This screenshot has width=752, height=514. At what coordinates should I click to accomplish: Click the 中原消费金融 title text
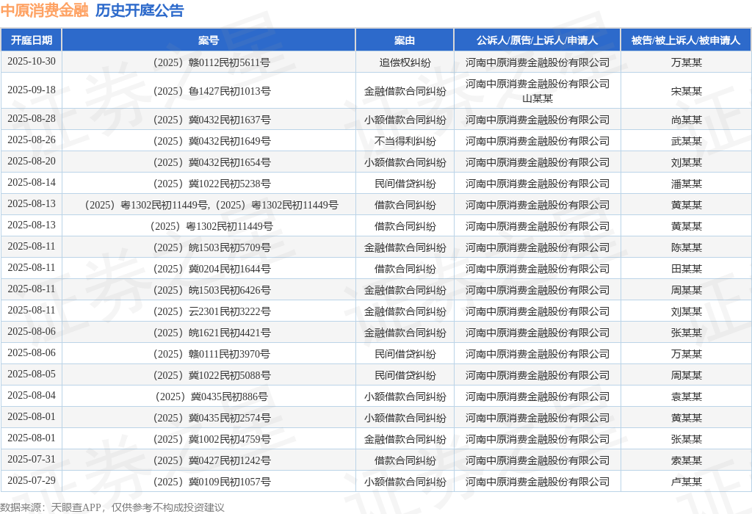[x=45, y=10]
